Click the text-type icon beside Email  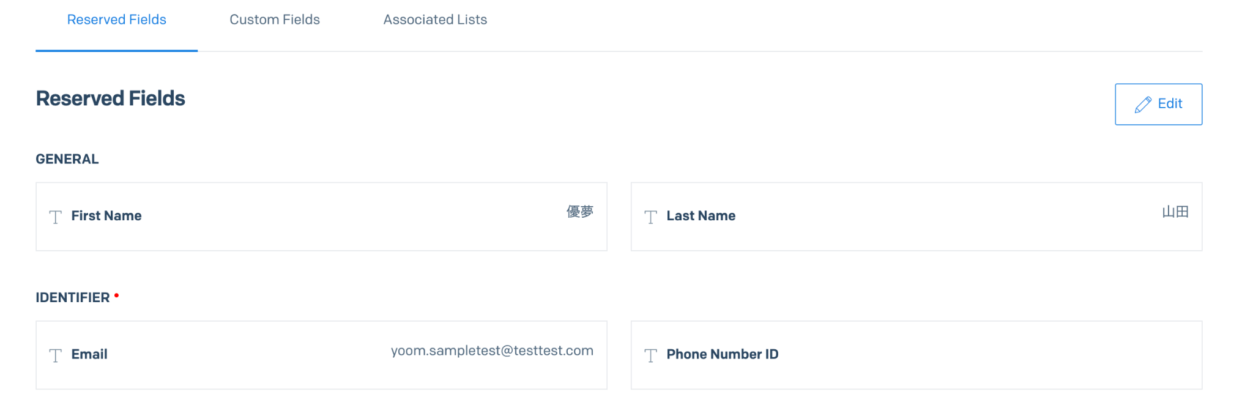point(55,355)
